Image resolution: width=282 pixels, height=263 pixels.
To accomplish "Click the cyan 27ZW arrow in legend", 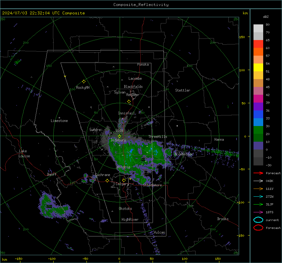I will [258, 197].
